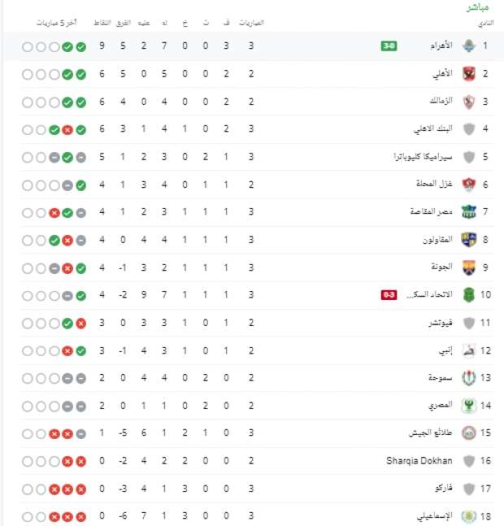This screenshot has height=526, width=504.
Task: Open the سيراميكا كليوباترا team link
Action: click(x=423, y=157)
